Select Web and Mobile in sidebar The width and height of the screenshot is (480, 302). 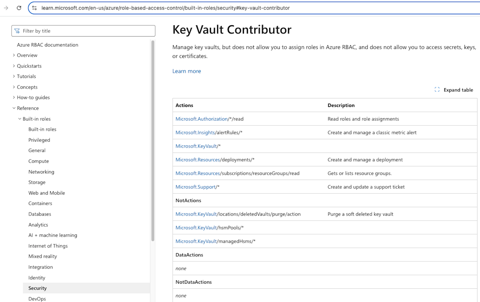point(47,193)
